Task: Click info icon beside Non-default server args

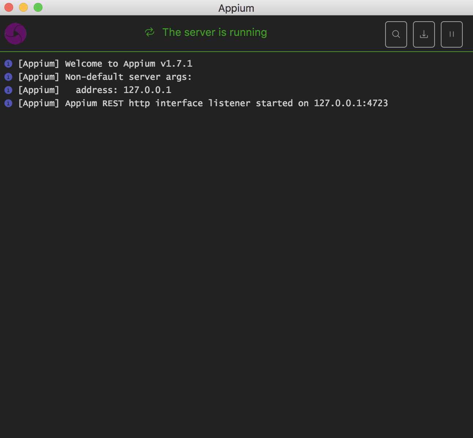Action: 8,77
